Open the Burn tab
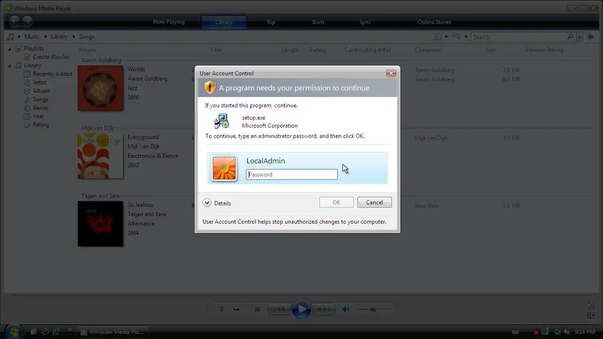 pos(318,22)
